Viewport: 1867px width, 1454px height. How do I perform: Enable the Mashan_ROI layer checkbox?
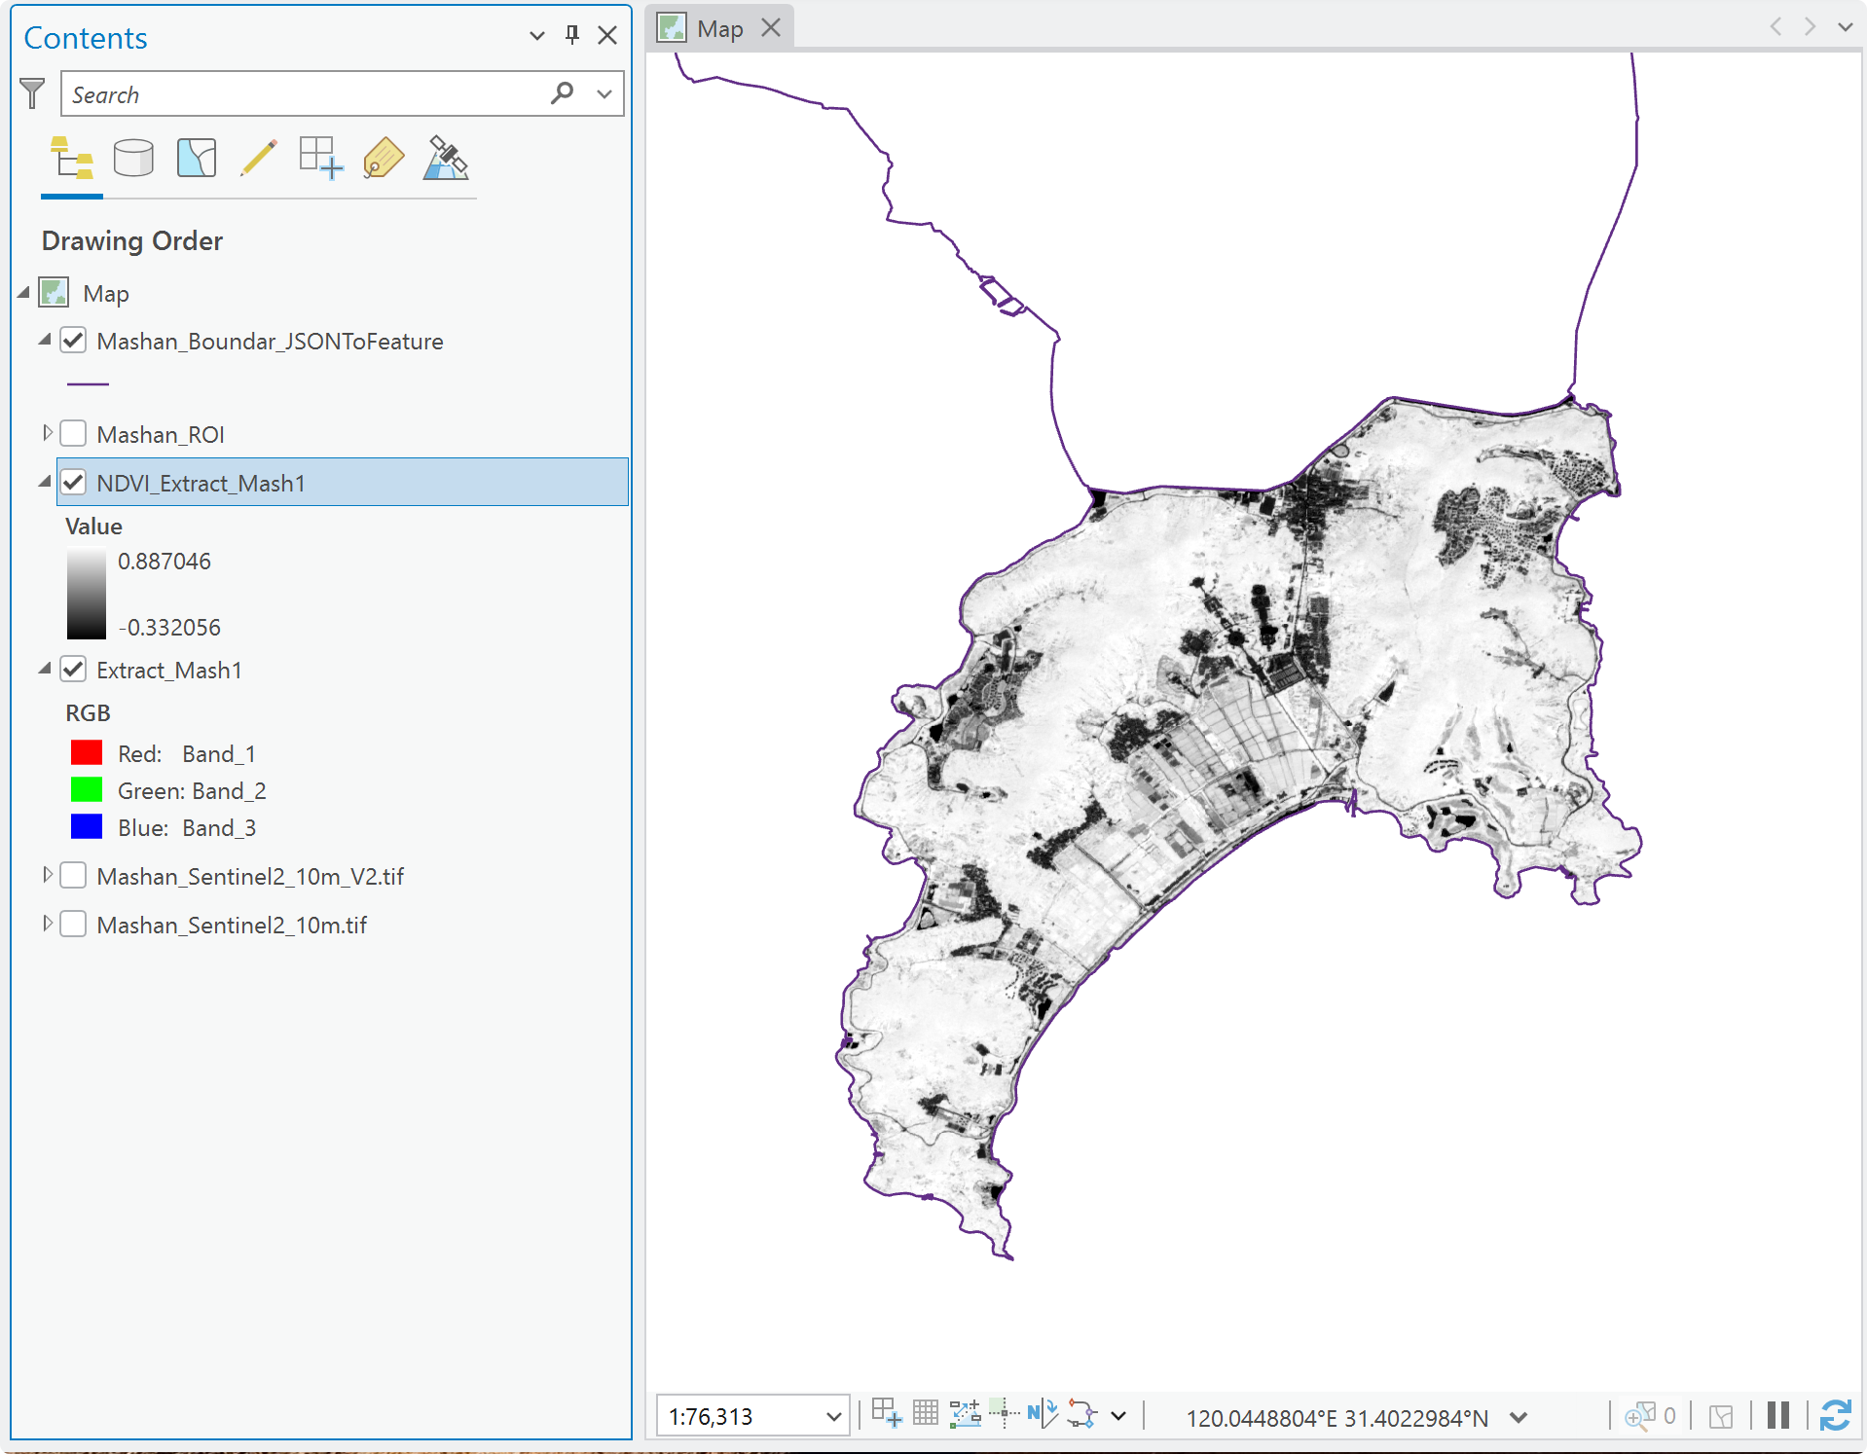pos(73,433)
